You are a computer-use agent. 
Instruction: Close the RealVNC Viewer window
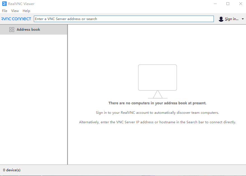[x=240, y=4]
